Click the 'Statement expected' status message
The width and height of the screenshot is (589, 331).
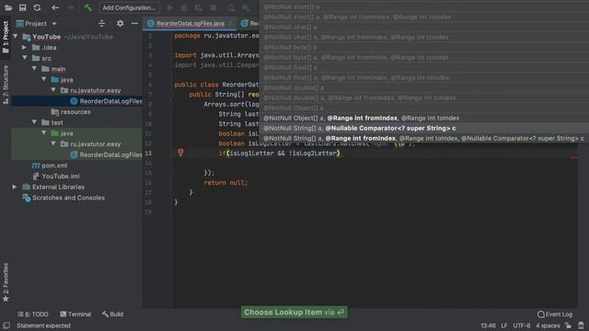coord(43,325)
